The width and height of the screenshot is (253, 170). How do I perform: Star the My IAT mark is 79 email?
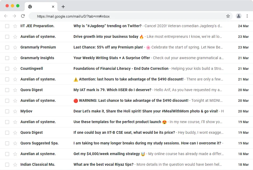coord(15,90)
